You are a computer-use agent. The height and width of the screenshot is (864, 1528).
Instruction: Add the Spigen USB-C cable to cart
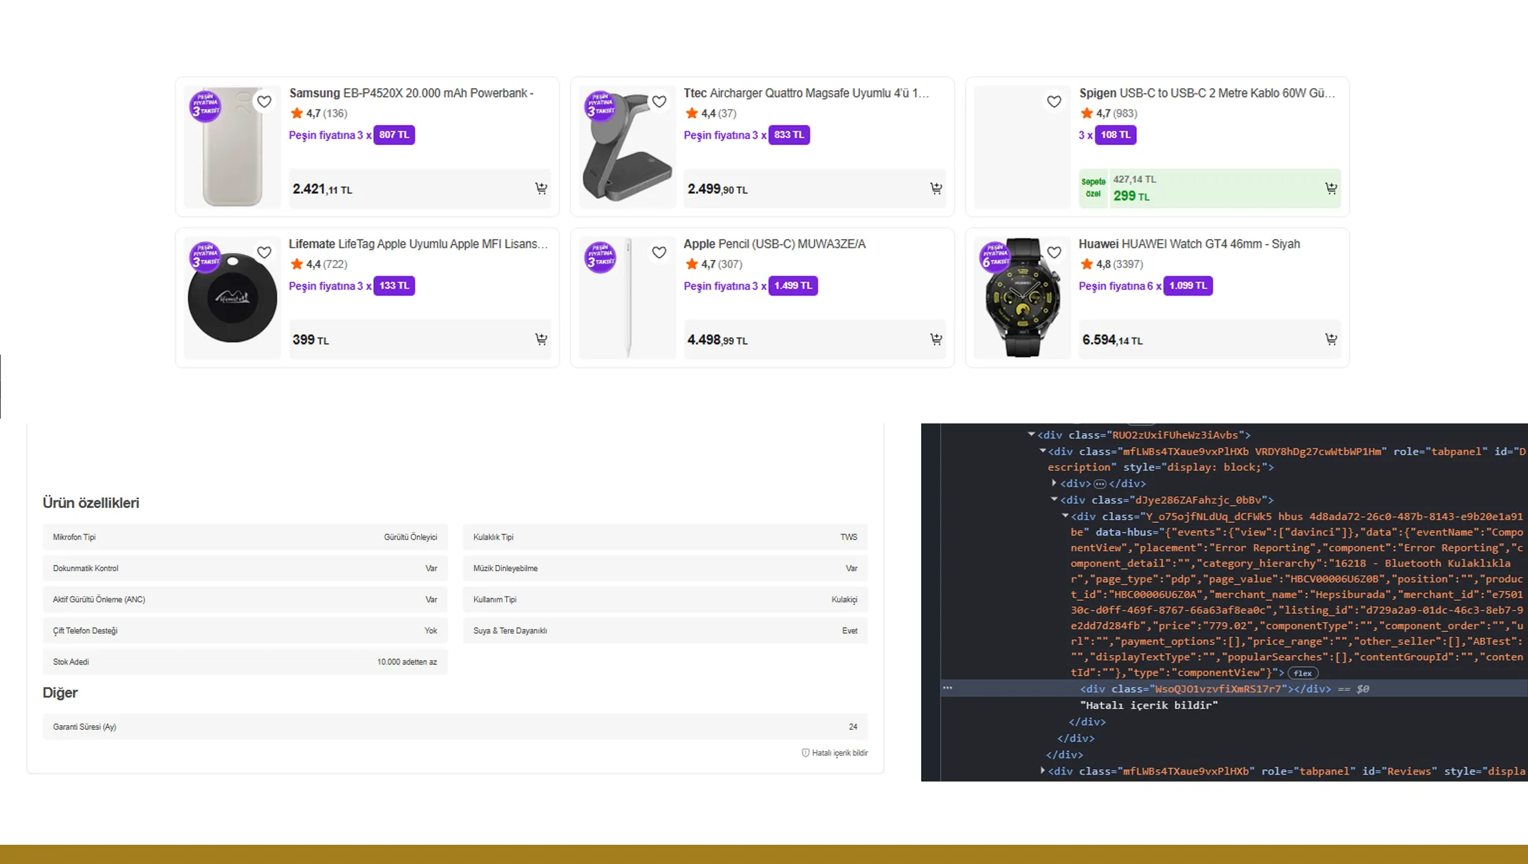pos(1331,188)
